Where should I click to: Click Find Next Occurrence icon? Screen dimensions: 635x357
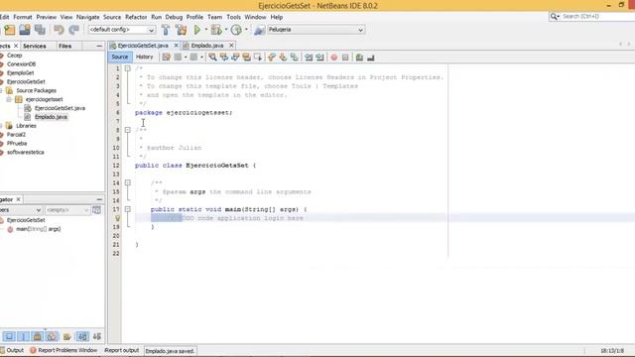(235, 58)
